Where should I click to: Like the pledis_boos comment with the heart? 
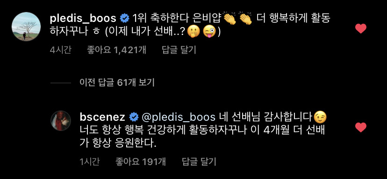[360, 28]
